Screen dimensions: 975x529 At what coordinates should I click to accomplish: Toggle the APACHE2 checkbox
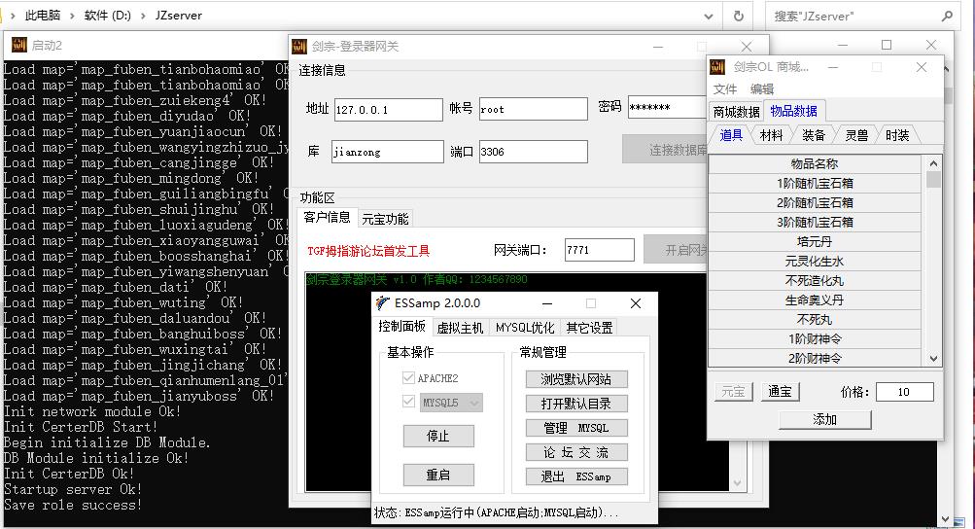click(x=408, y=378)
